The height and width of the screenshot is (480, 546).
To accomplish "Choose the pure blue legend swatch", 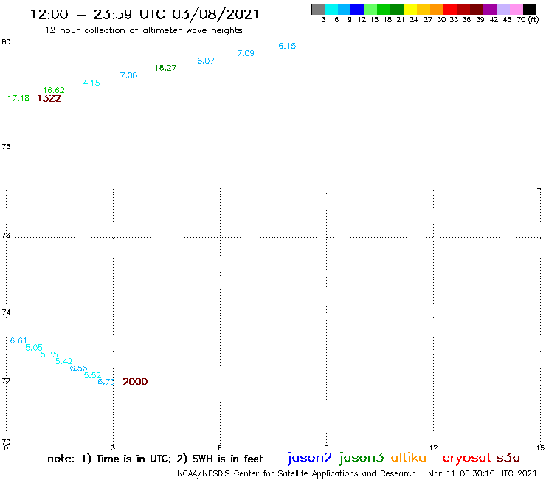I will 357,9.
